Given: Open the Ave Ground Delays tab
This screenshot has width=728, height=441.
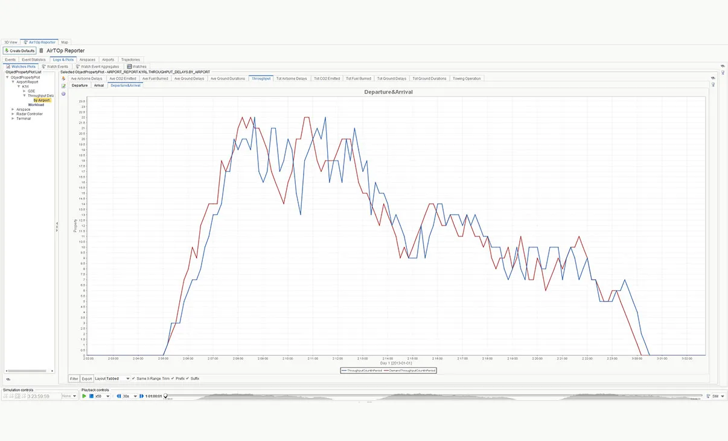Looking at the screenshot, I should point(189,78).
